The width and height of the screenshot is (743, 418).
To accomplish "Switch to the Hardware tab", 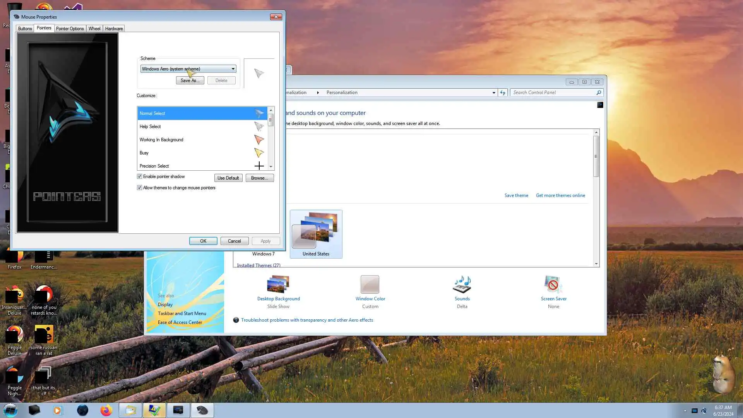I will tap(114, 29).
